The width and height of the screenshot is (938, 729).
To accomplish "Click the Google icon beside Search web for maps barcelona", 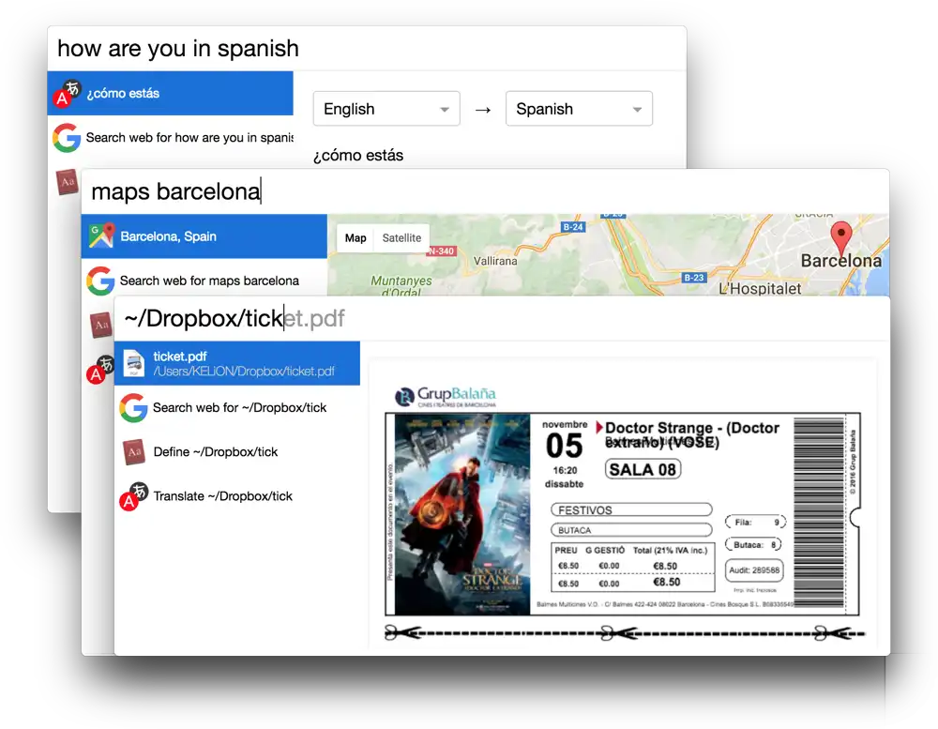I will tap(100, 281).
